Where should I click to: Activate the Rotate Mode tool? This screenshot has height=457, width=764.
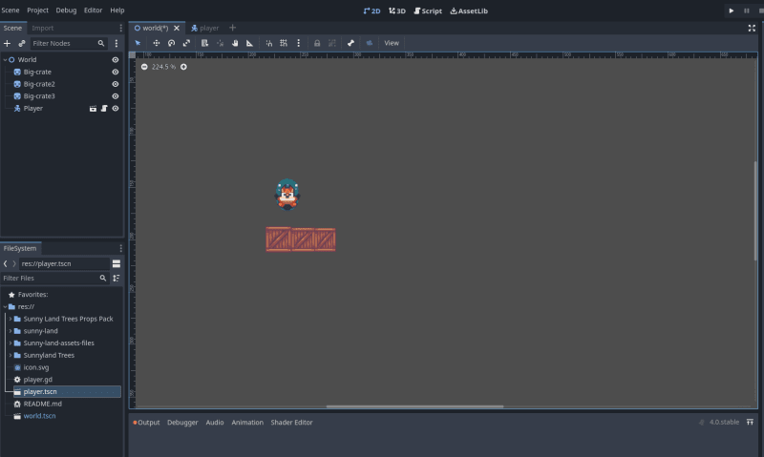[172, 43]
